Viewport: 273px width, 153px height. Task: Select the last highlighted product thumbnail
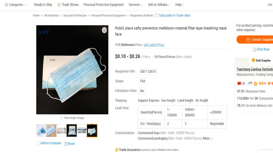(x=92, y=131)
